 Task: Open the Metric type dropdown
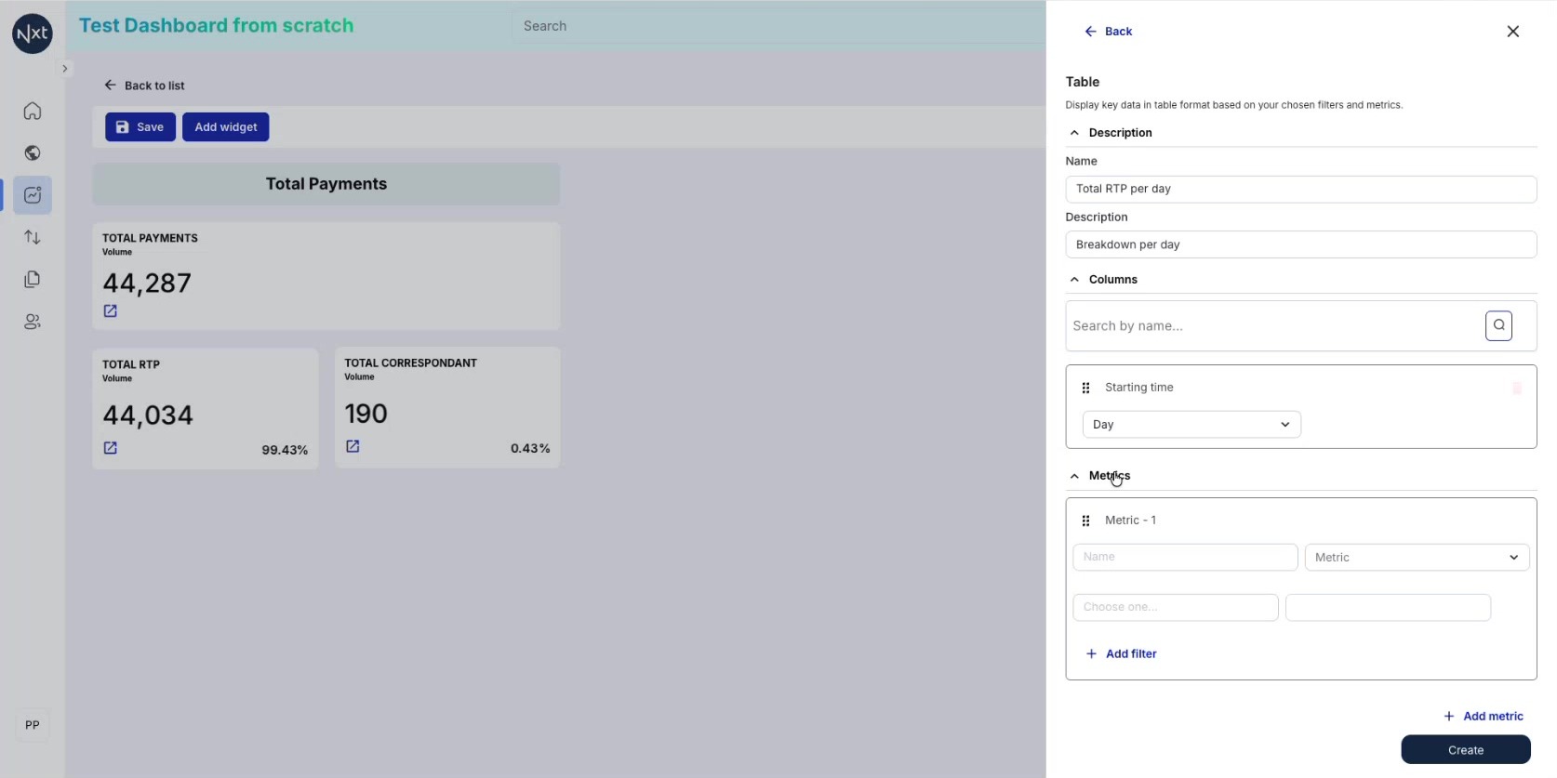[1417, 558]
